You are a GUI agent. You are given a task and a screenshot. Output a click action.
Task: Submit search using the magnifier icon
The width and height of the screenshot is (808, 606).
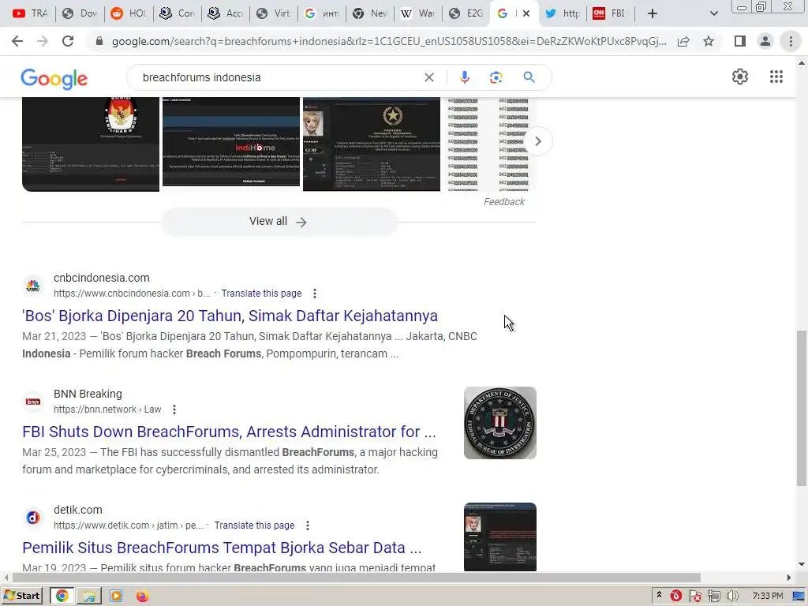coord(529,77)
